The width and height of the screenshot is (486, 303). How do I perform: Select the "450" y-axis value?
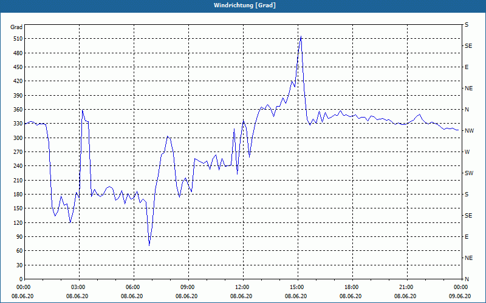[x=18, y=67]
